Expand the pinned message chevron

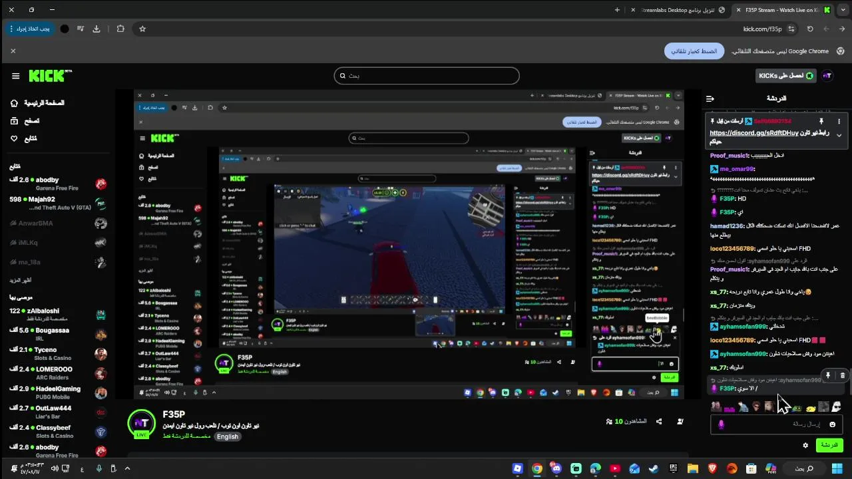pos(839,136)
